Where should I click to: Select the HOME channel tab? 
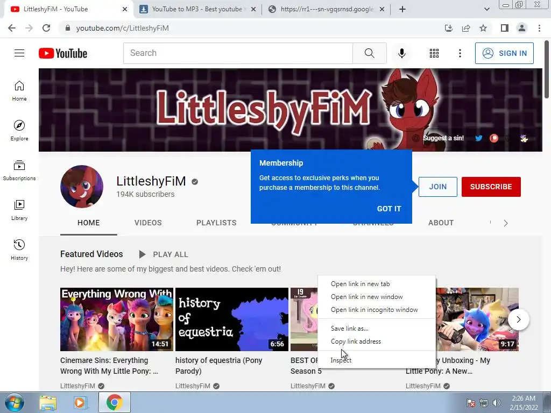(x=89, y=223)
